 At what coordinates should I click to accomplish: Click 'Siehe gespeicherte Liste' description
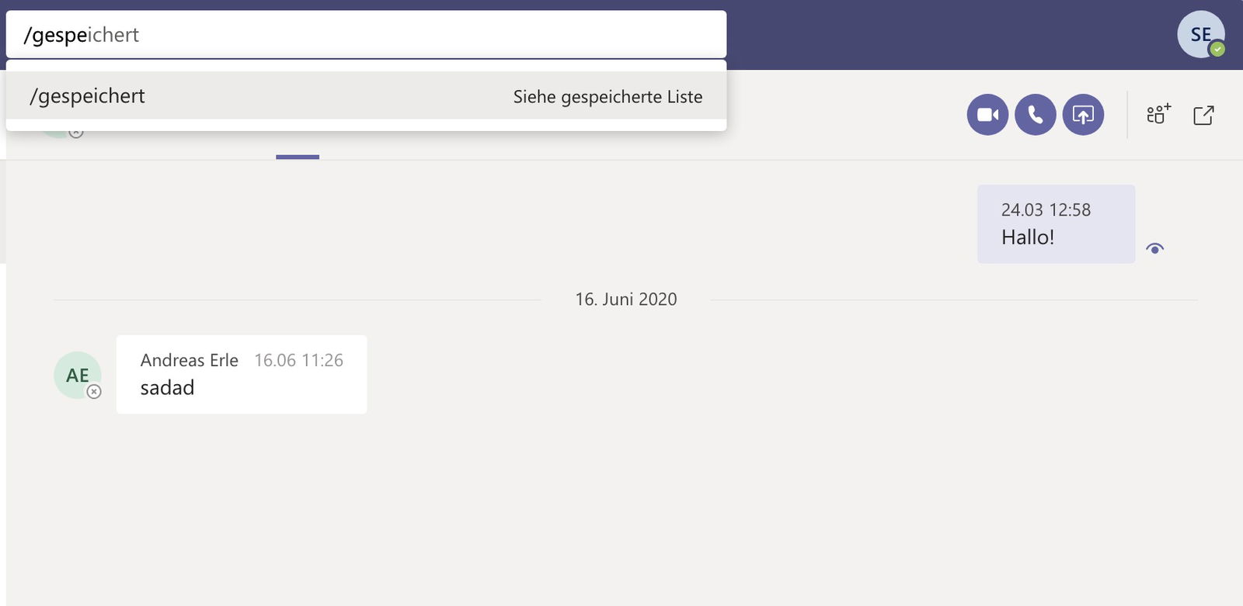pos(608,97)
